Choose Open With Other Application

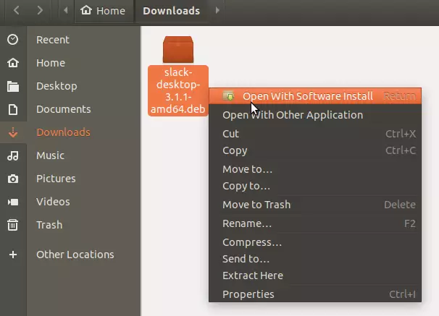315,115
